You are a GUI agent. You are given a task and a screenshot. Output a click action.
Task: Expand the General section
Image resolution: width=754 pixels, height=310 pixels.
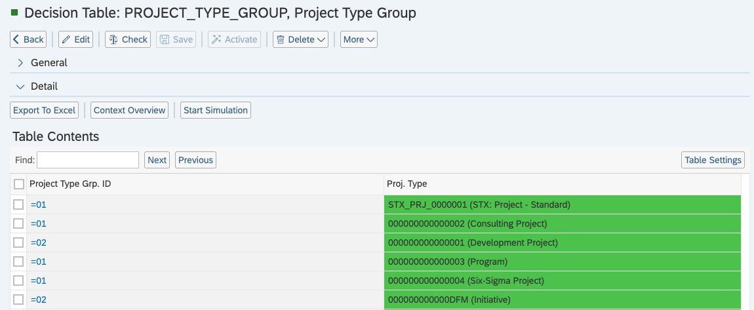coord(20,63)
